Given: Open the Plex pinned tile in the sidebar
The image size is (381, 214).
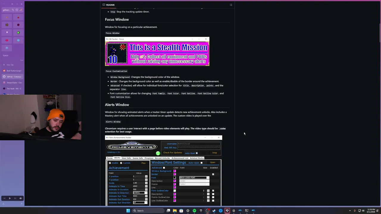Looking at the screenshot, I should click(x=7, y=25).
